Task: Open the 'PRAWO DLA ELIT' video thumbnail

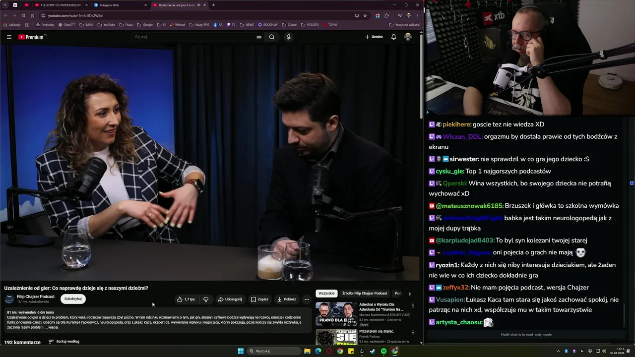Action: tap(336, 313)
